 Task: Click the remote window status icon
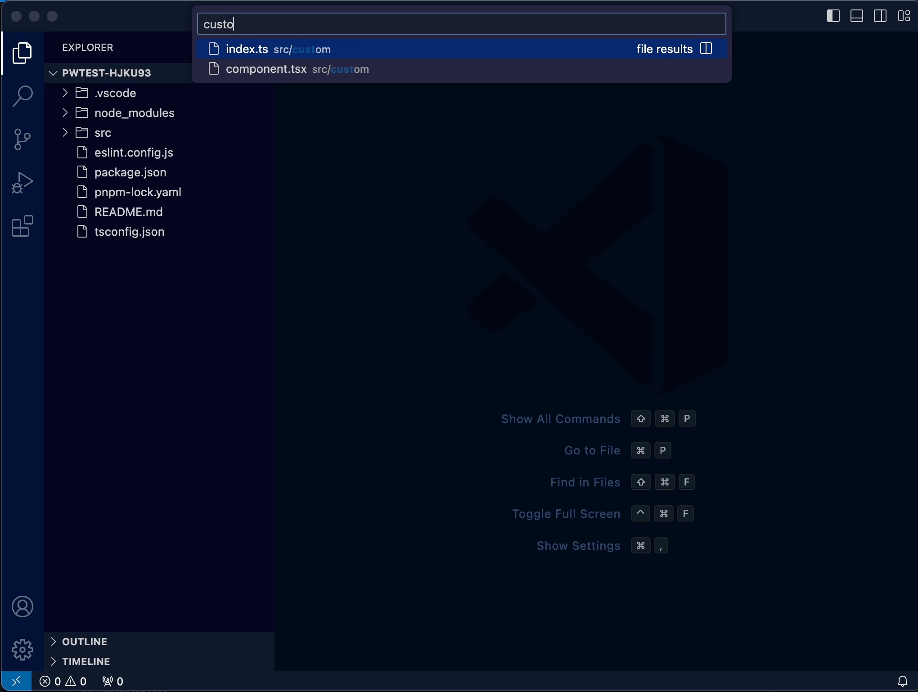[16, 681]
